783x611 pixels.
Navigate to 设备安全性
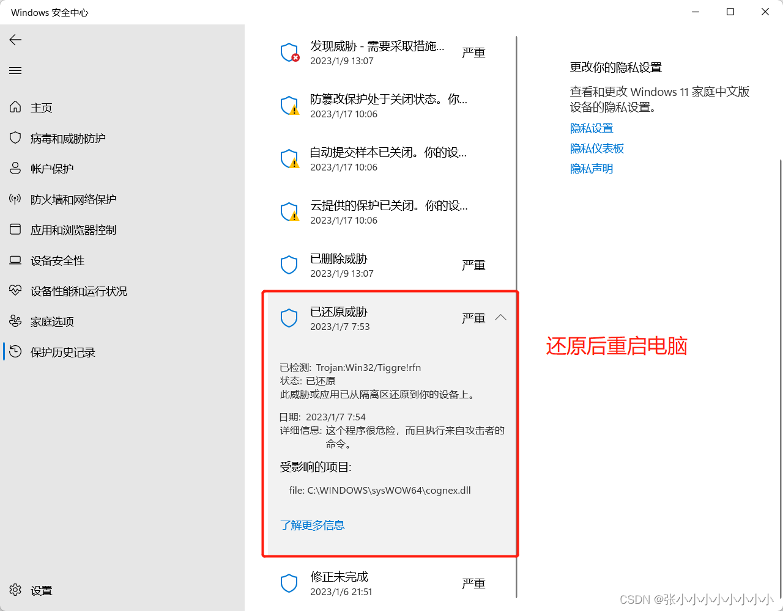tap(58, 260)
